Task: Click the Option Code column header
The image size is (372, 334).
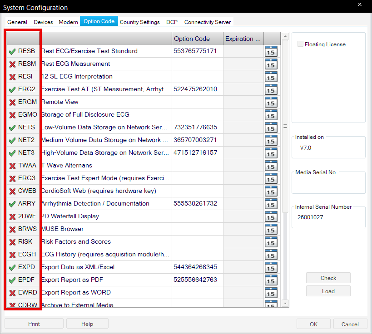Action: [x=197, y=39]
